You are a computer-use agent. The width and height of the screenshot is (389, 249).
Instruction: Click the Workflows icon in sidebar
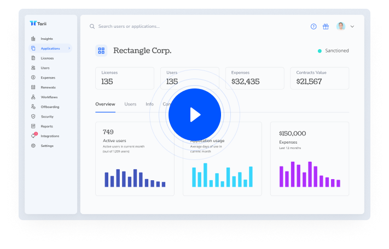click(x=33, y=97)
